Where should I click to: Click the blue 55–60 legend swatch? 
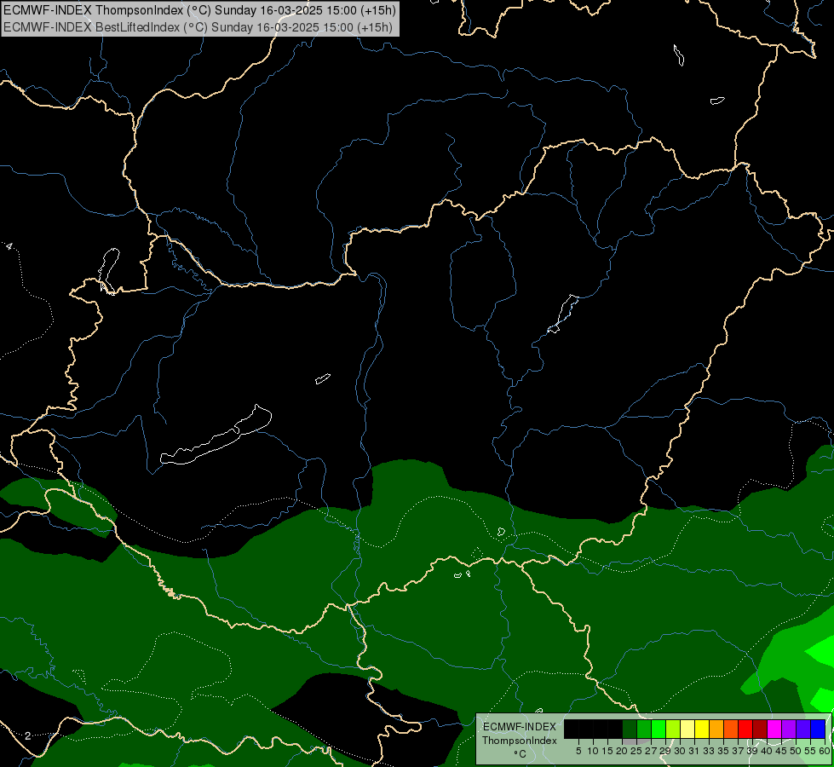tap(818, 729)
